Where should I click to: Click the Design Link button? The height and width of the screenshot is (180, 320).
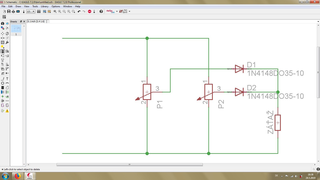click(x=110, y=11)
